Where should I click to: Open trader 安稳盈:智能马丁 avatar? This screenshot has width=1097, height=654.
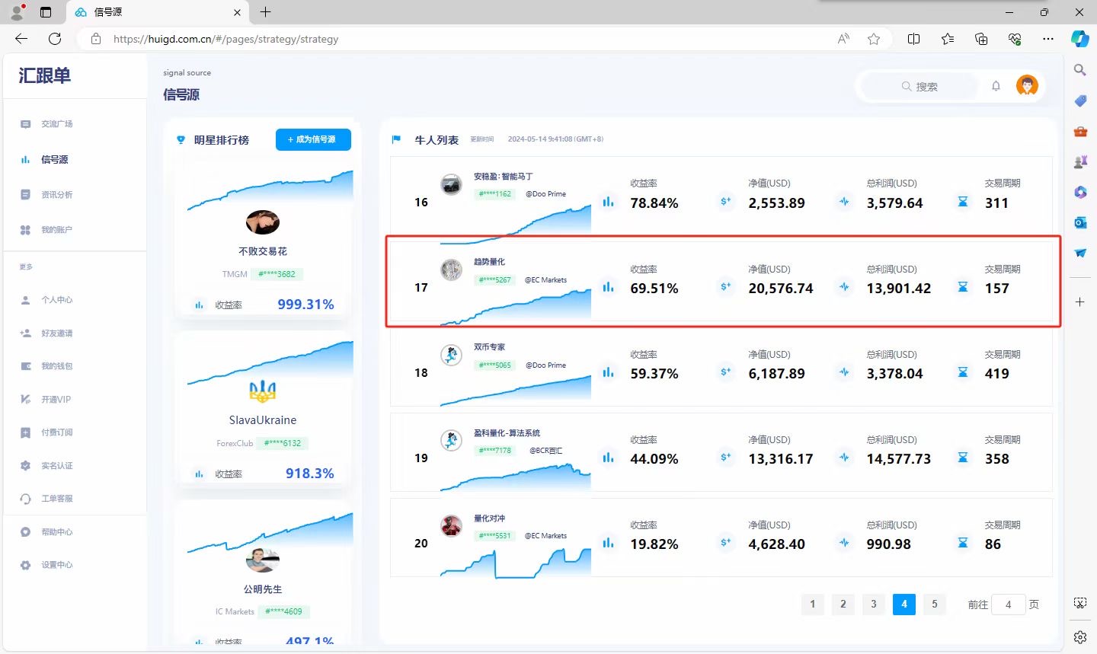(452, 184)
